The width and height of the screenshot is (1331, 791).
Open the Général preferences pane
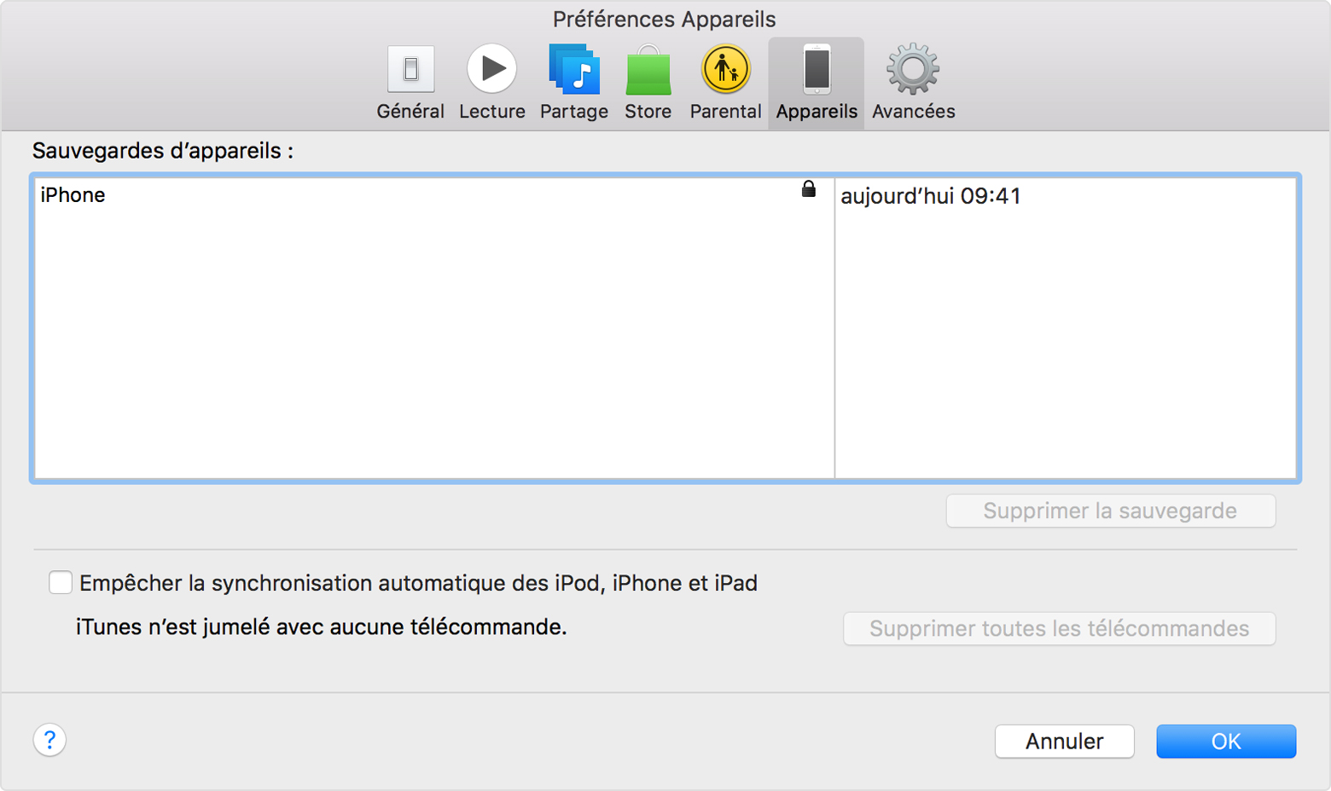click(410, 81)
